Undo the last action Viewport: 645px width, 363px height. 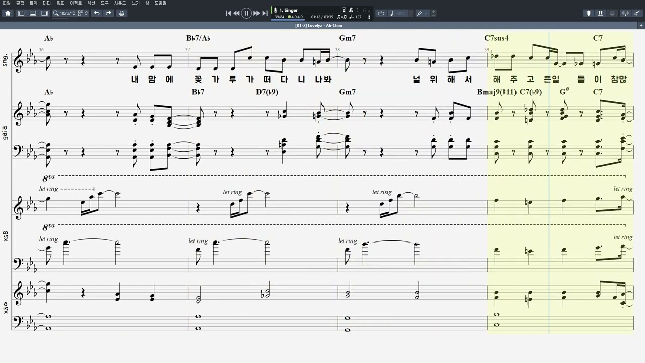[97, 13]
